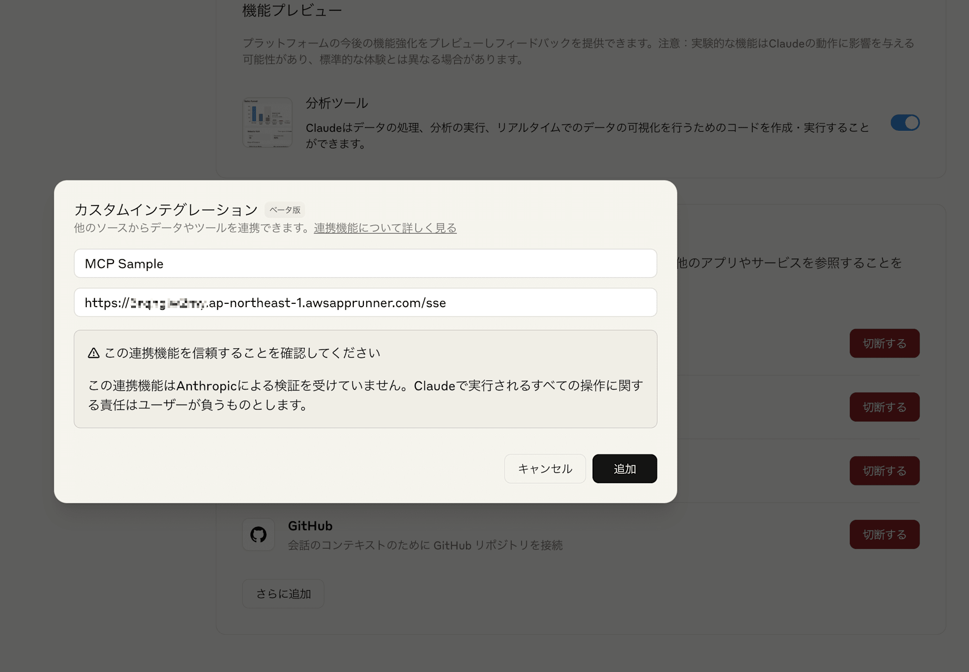Click the 会話のコンテキストのために GitHub リポジトリを接続 description
The height and width of the screenshot is (672, 969).
point(425,546)
